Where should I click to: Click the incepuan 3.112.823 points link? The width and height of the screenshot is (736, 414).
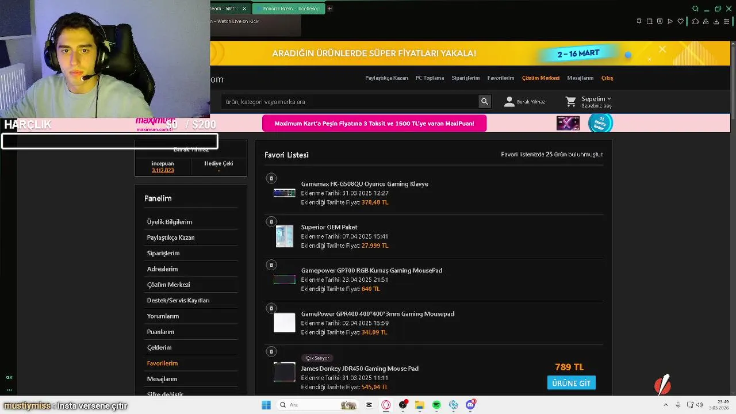click(x=163, y=170)
